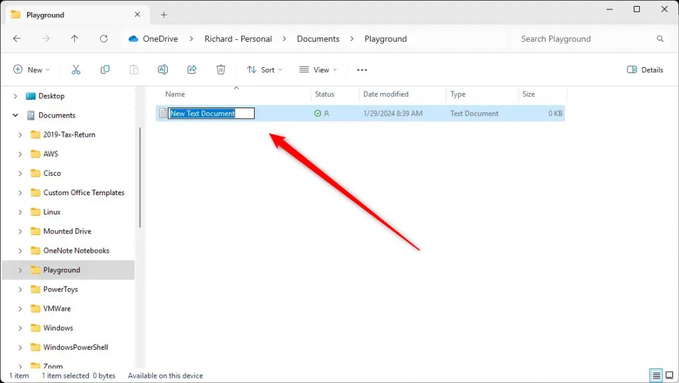This screenshot has height=383, width=679.
Task: Click the Share icon in toolbar
Action: 192,70
